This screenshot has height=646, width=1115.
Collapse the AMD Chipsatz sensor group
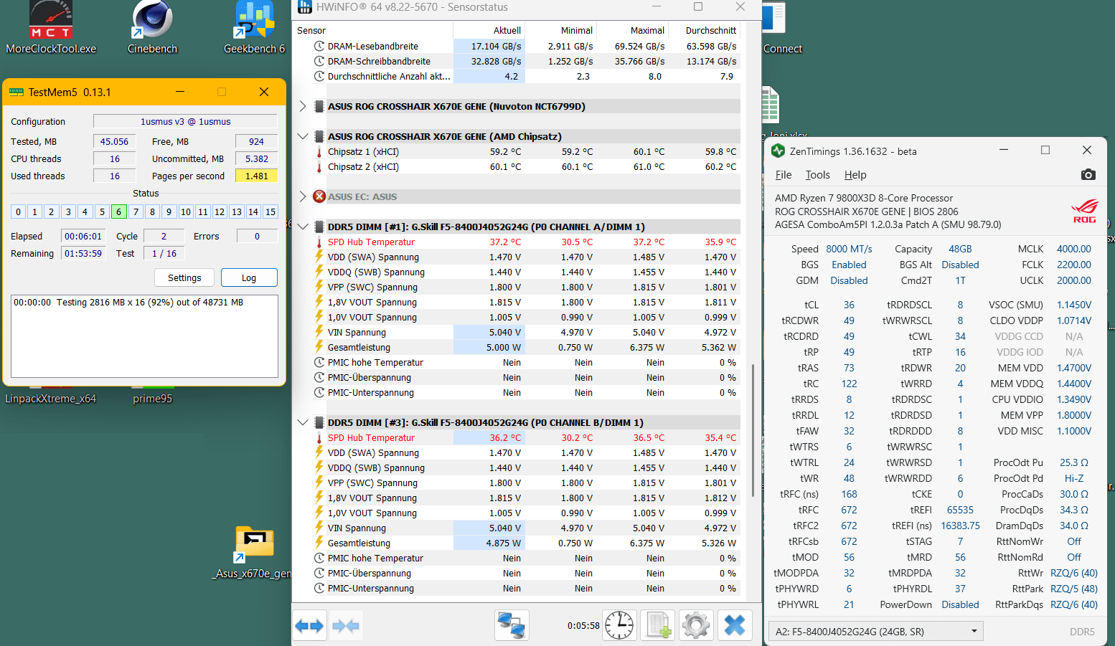[x=303, y=136]
